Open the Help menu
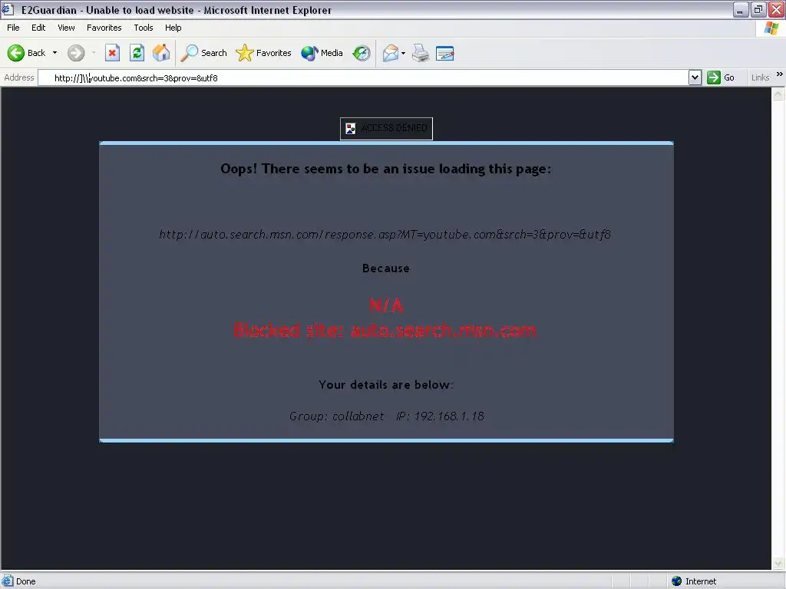 pos(173,28)
